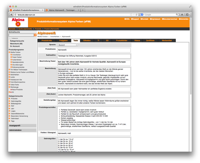Expand the Abtönfarben node
Viewport: 200px width, 163px height.
(10, 75)
